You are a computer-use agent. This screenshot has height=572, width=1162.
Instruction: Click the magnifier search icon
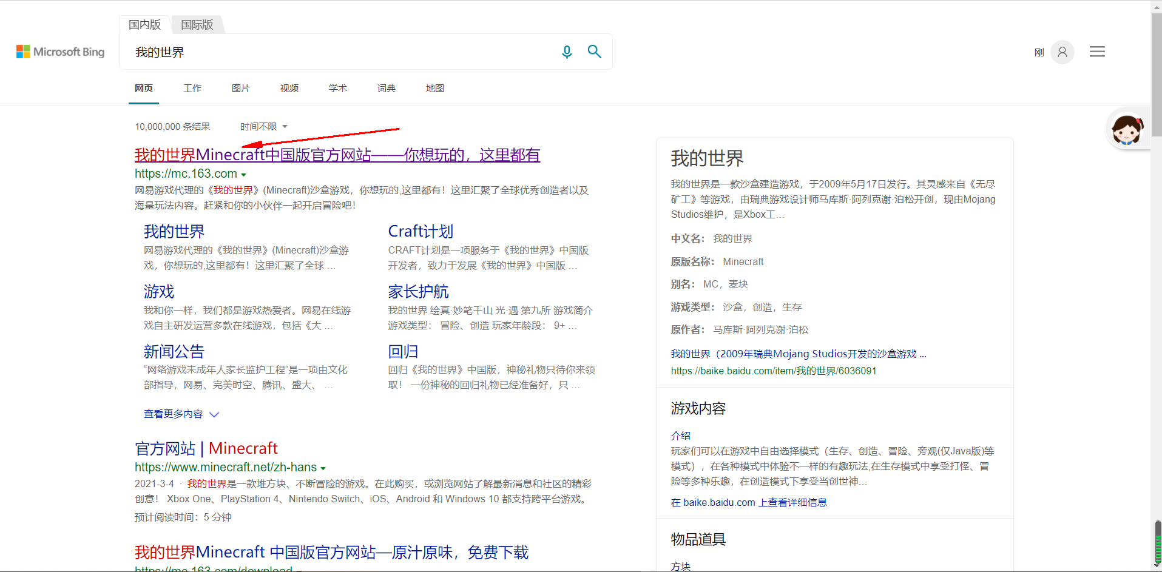(595, 52)
